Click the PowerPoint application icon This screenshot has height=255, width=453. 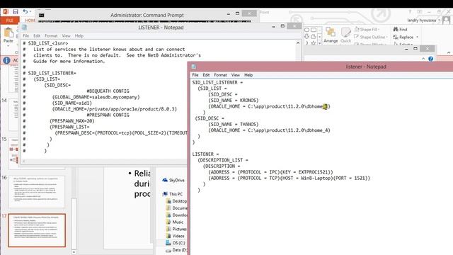coord(6,12)
